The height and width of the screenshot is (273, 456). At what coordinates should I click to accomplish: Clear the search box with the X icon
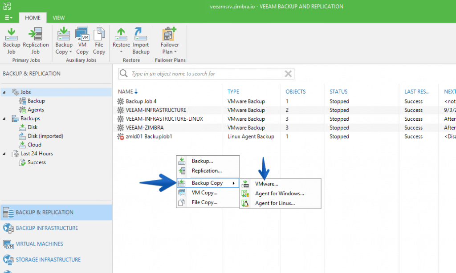[x=288, y=74]
